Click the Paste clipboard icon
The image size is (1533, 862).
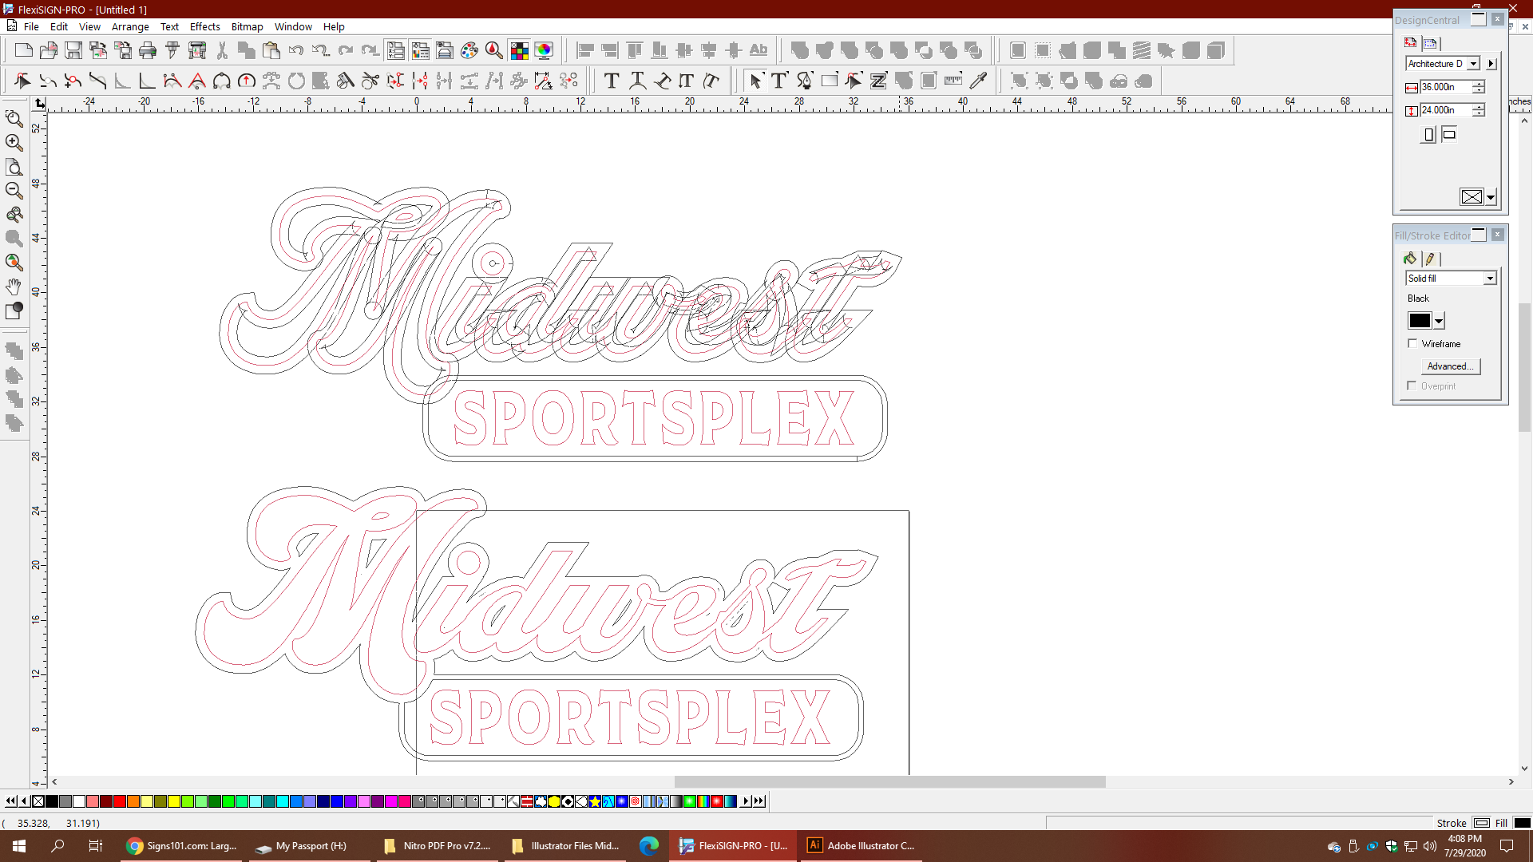(x=271, y=51)
